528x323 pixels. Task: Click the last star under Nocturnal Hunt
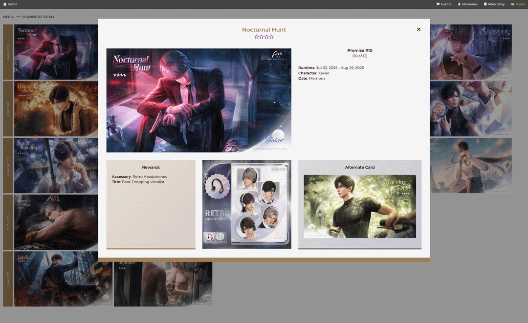pos(272,37)
